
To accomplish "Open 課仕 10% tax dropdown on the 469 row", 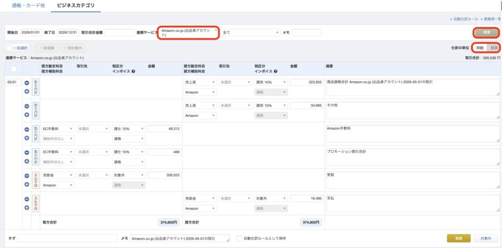I will [x=129, y=152].
